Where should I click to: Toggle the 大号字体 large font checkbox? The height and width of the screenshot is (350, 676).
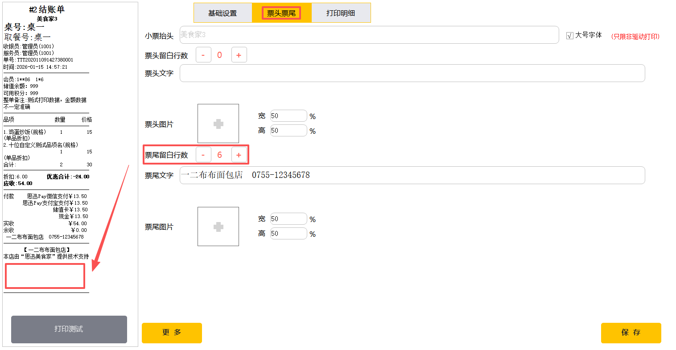(x=569, y=36)
